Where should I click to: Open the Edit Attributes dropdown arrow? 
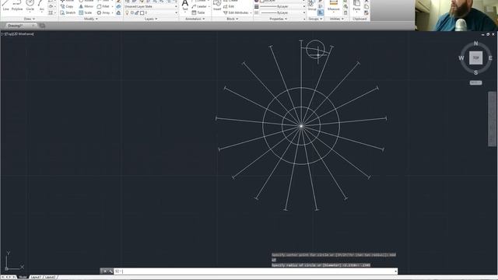point(251,12)
